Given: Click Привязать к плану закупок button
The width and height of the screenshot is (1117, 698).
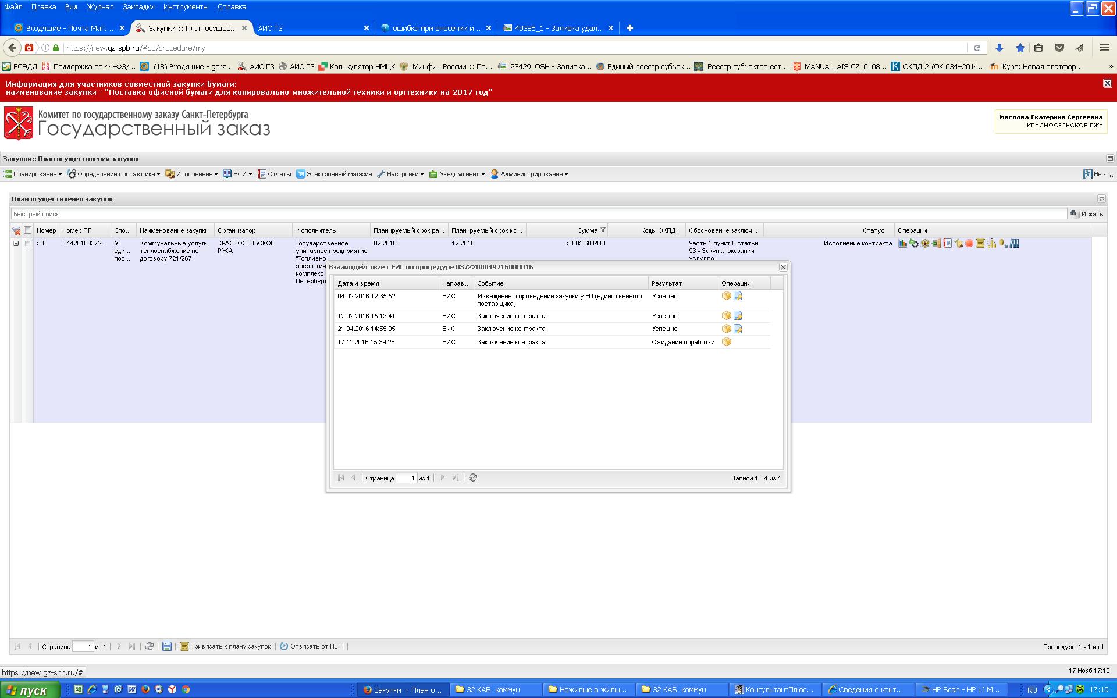Looking at the screenshot, I should click(x=226, y=646).
